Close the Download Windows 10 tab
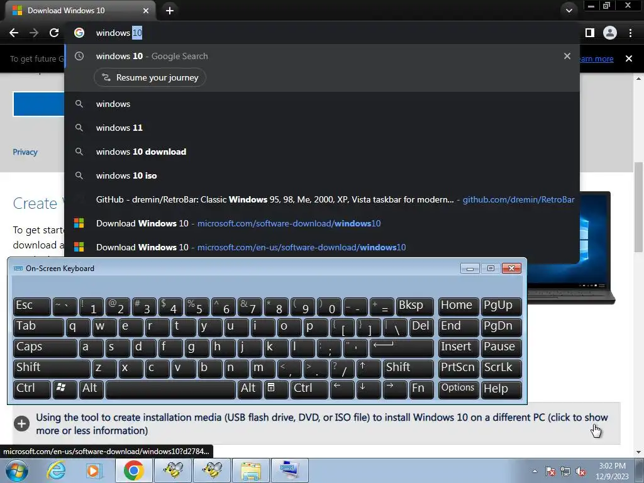Screen dimensions: 644x483 point(146,11)
